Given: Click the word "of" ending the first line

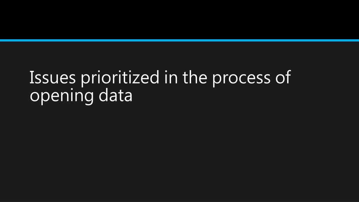Looking at the screenshot, I should pos(283,77).
